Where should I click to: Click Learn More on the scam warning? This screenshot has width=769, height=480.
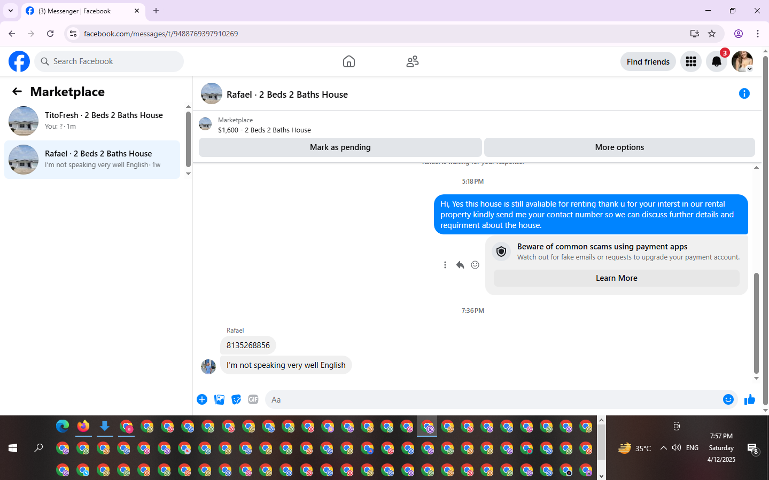[617, 278]
